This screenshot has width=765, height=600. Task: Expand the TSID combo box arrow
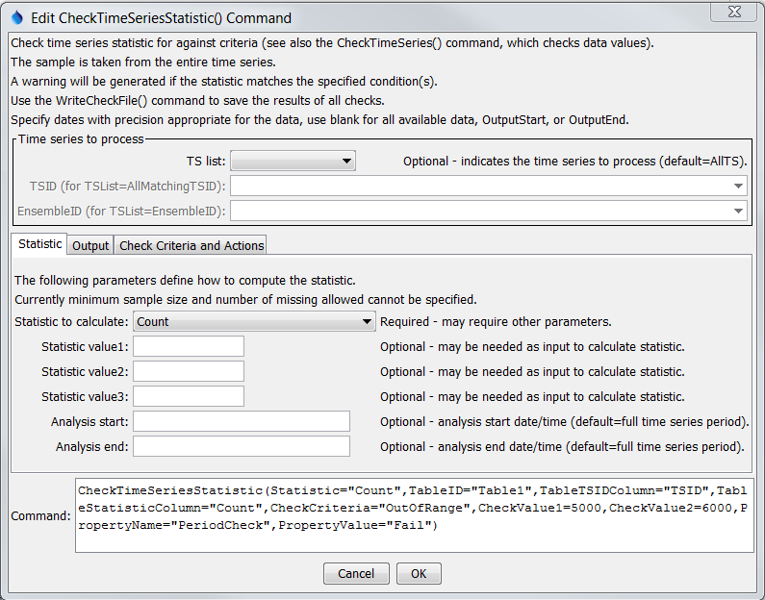click(738, 186)
